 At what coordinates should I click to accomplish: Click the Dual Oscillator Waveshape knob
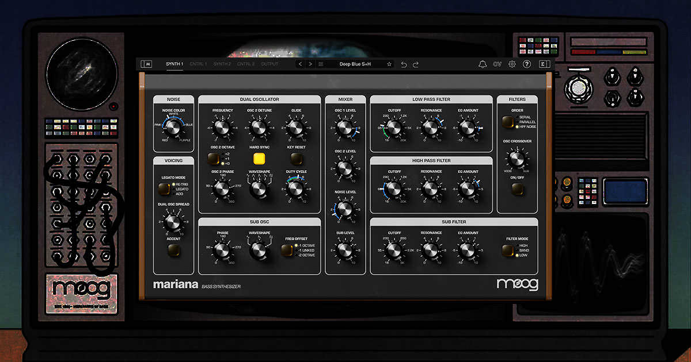[259, 188]
